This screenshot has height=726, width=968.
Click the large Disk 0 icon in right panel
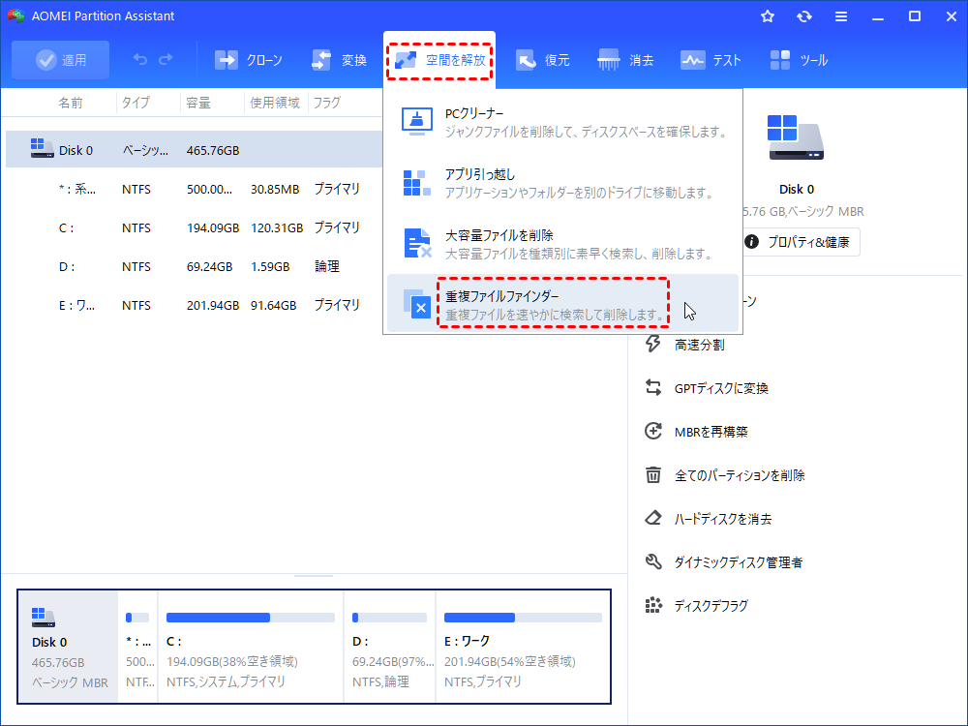coord(795,137)
